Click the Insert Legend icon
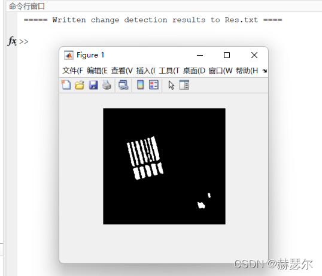Image resolution: width=322 pixels, height=276 pixels. (154, 85)
